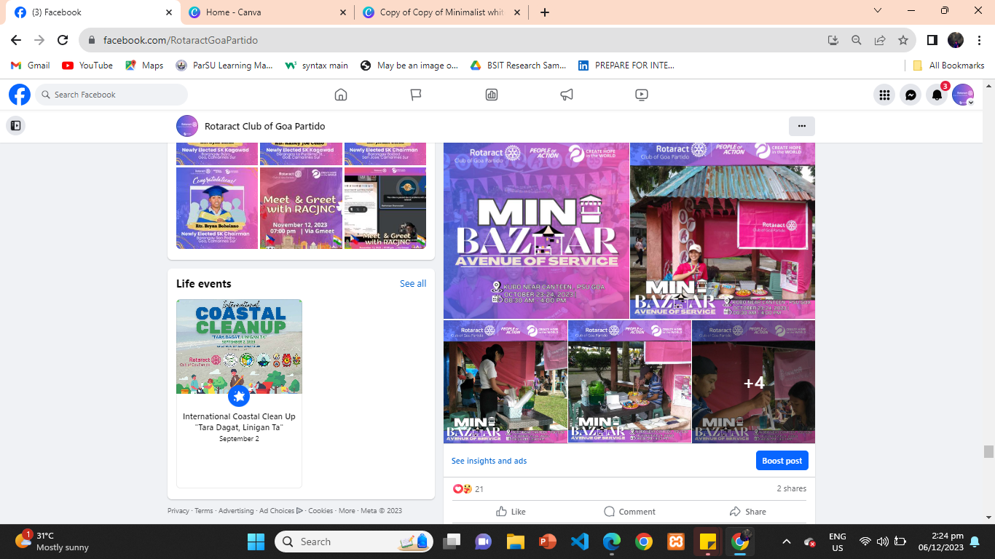Go to Facebook Home feed icon
995x559 pixels.
tap(340, 95)
